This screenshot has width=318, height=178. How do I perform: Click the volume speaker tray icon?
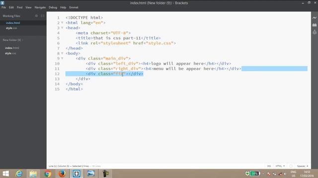pyautogui.click(x=285, y=174)
